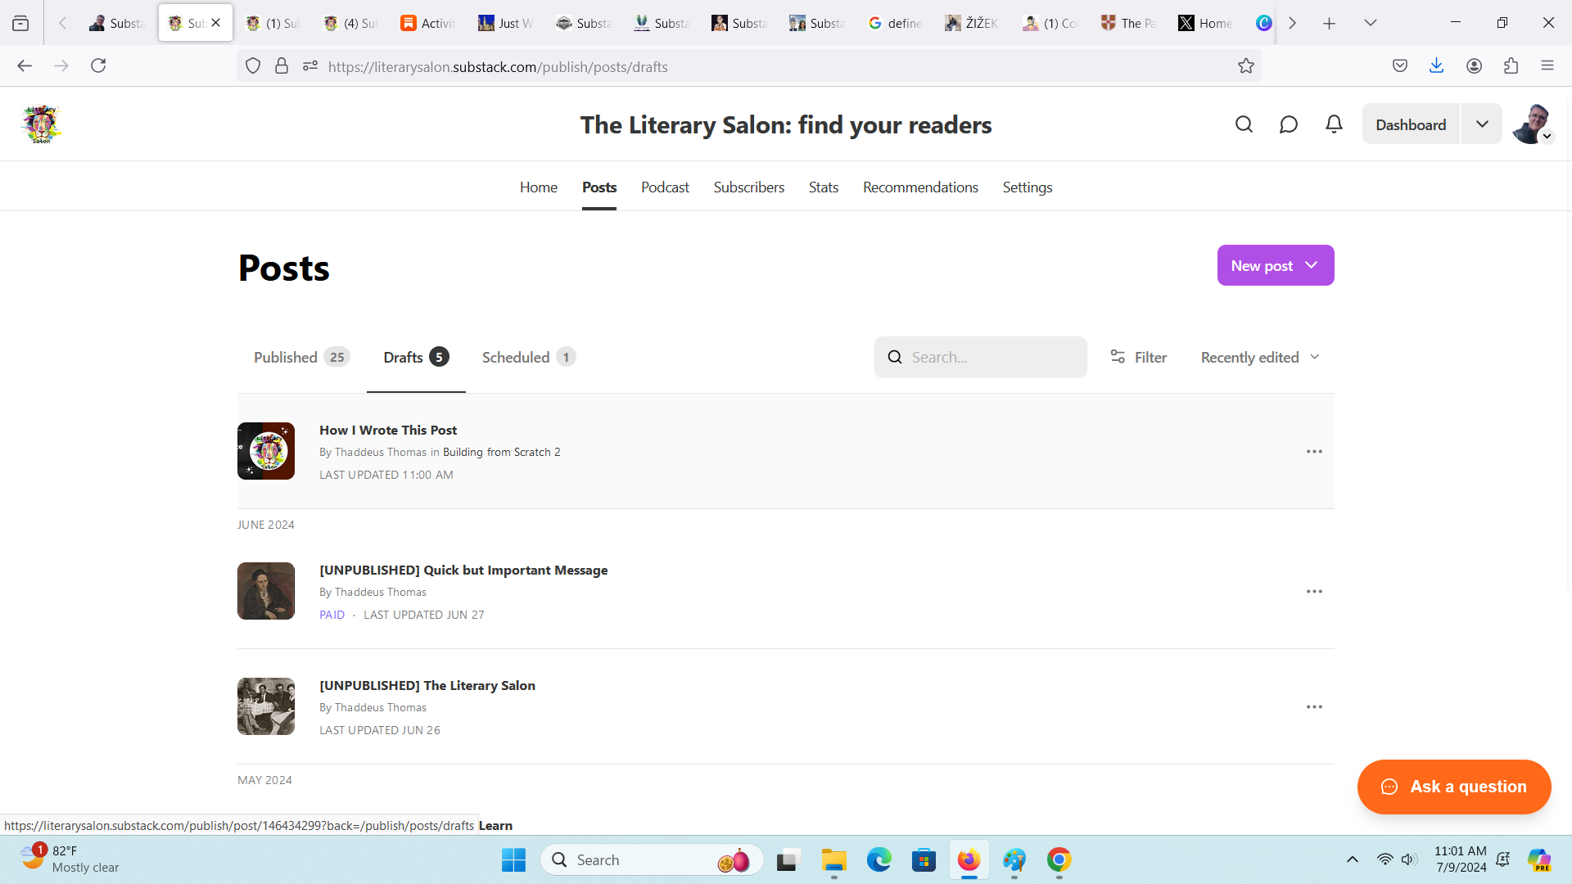Image resolution: width=1572 pixels, height=884 pixels.
Task: Click the posts Search input field
Action: tap(992, 357)
